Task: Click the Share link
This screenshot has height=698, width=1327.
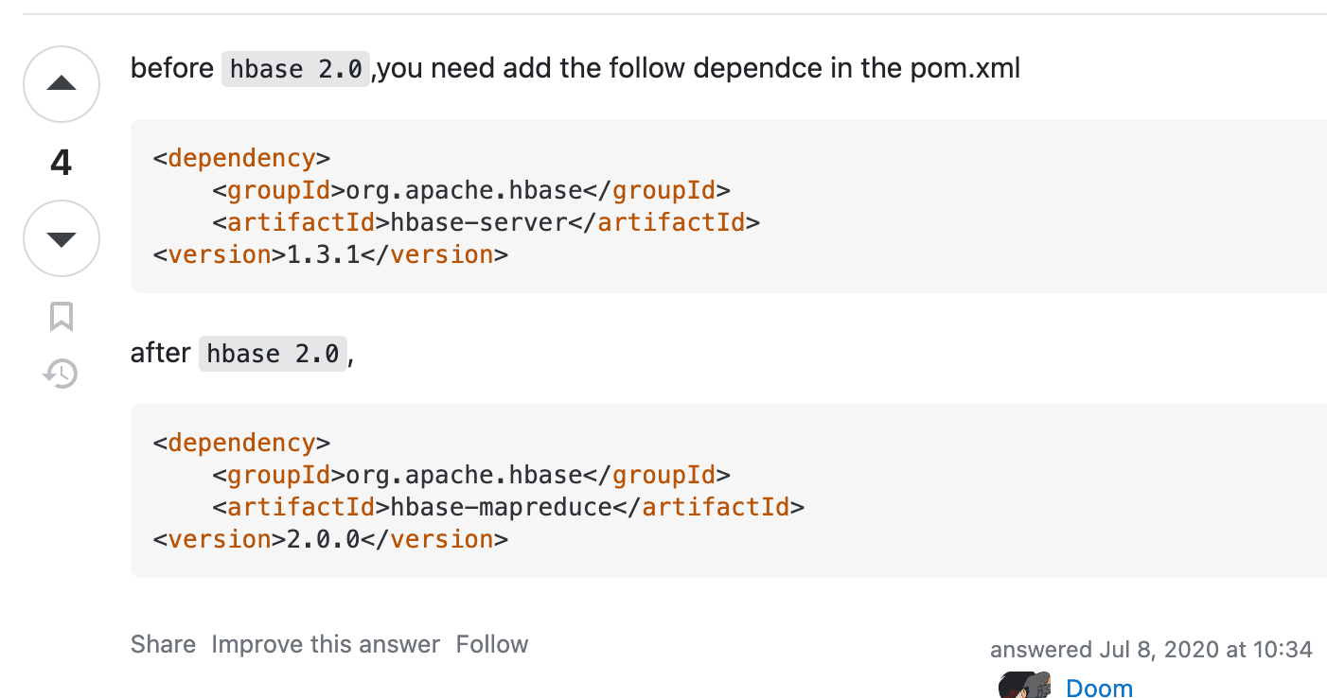Action: click(x=163, y=644)
